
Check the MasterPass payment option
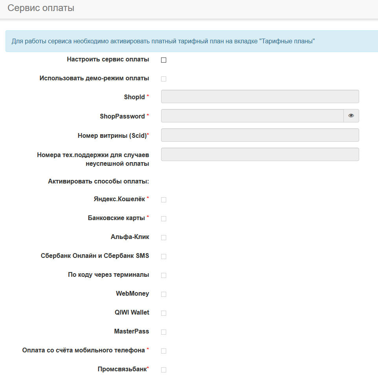pos(164,332)
